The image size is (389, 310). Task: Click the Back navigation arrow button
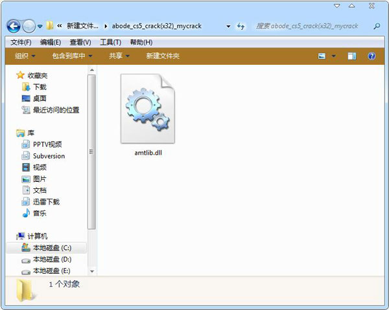(x=13, y=27)
